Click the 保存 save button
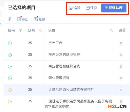The image size is (130, 112). click(92, 8)
